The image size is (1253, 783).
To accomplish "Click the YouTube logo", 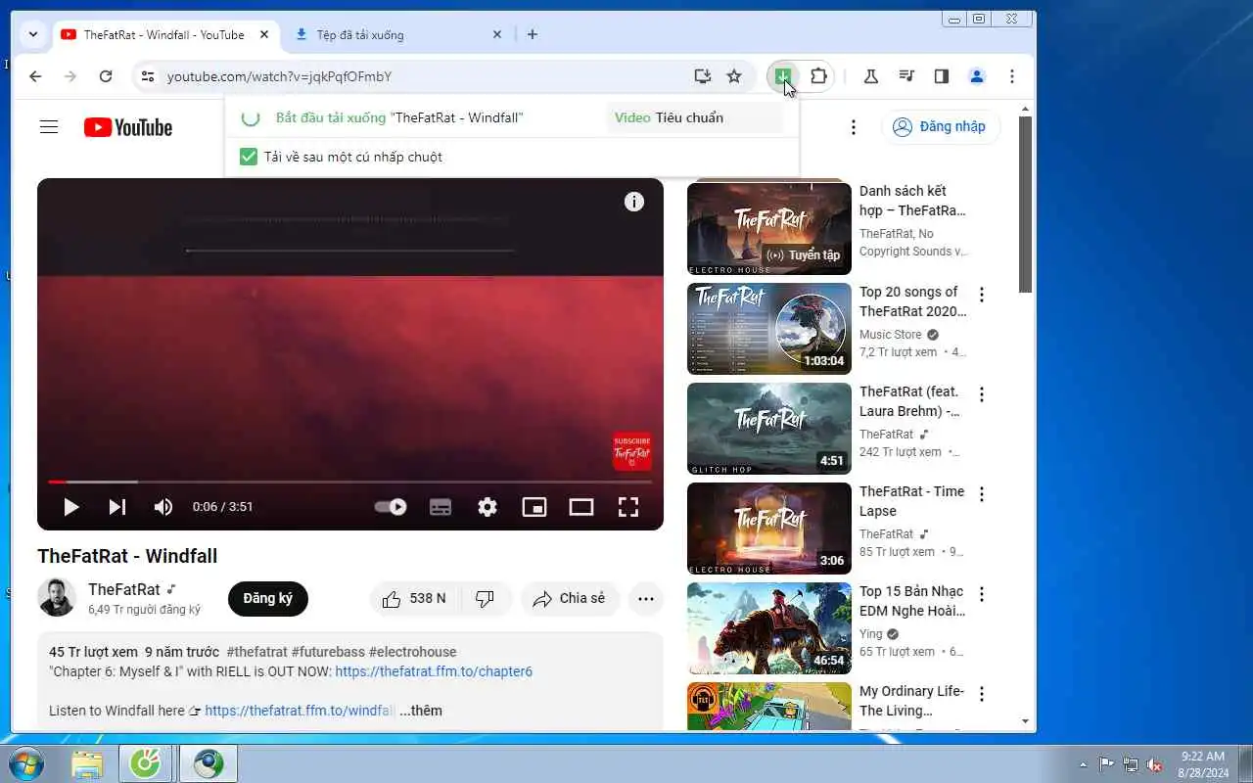I will tap(128, 127).
